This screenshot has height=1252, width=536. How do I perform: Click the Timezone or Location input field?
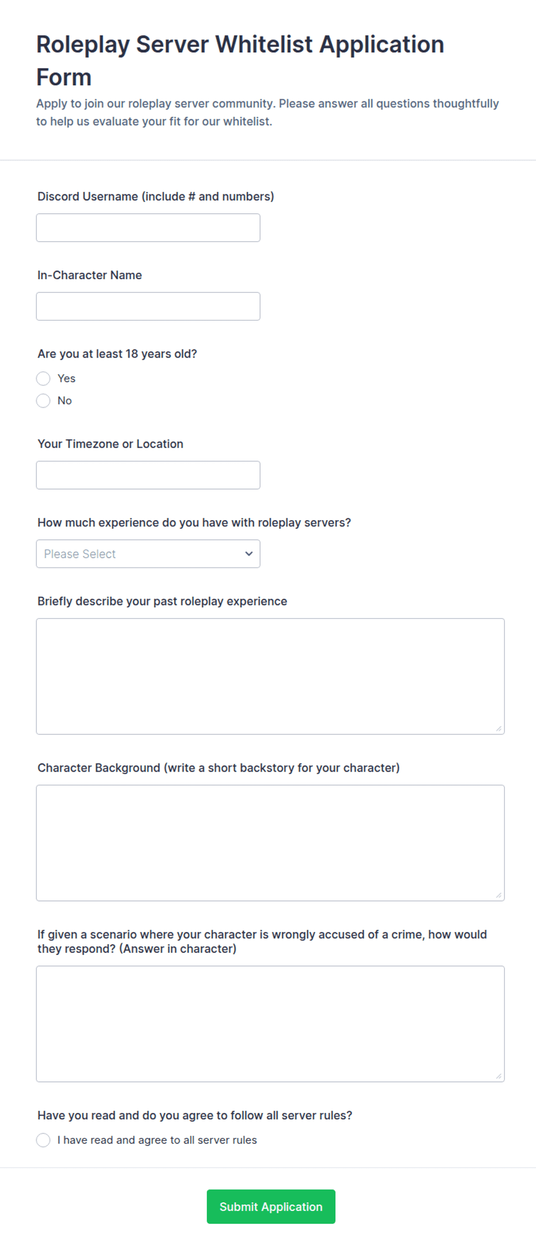click(148, 475)
